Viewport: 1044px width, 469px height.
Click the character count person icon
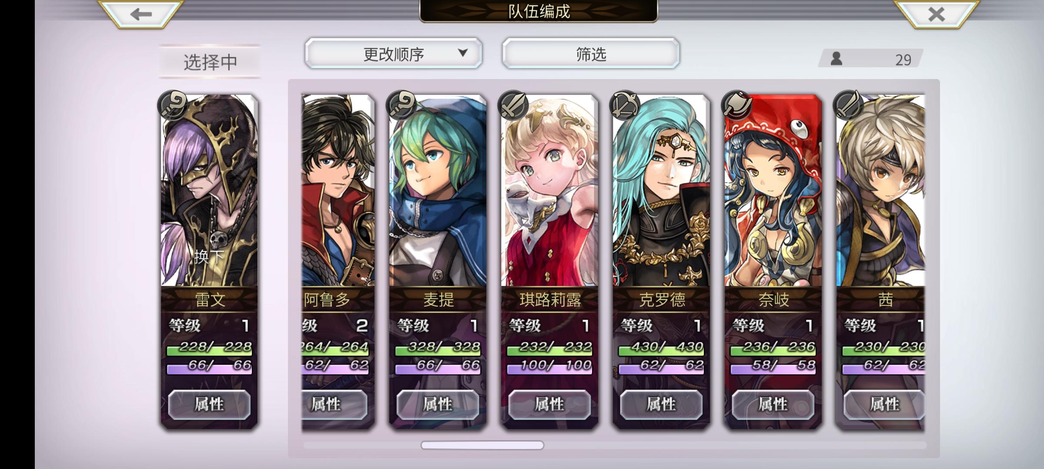pos(836,59)
